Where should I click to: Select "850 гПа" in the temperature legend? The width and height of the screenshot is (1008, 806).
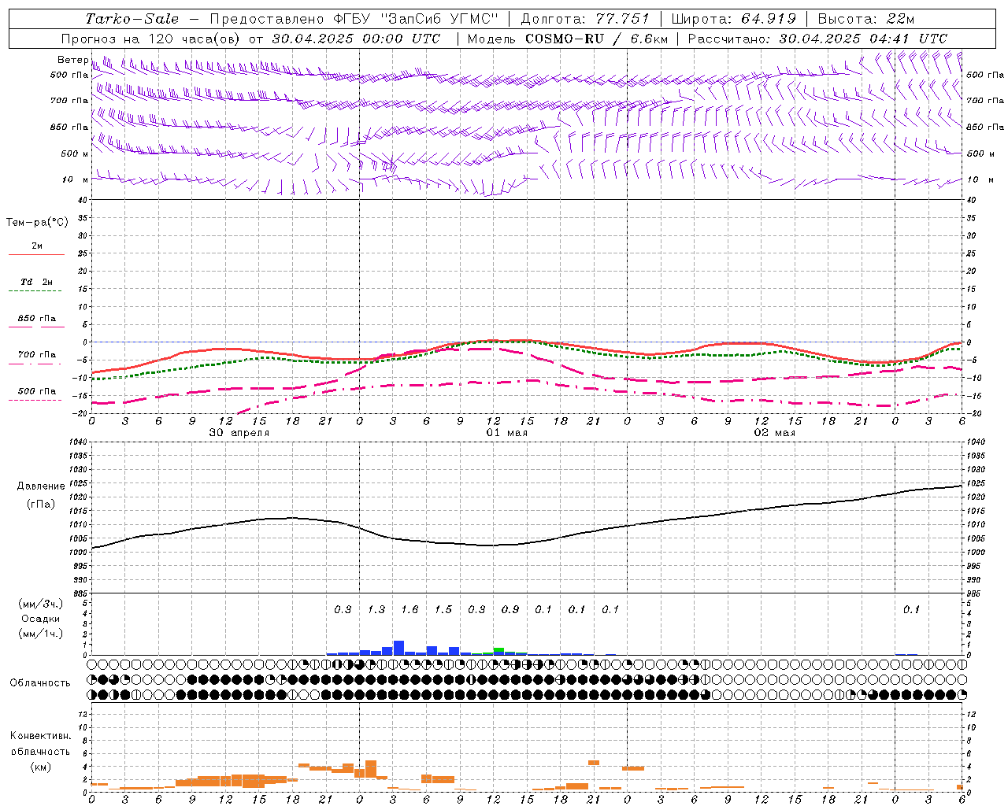tap(37, 319)
